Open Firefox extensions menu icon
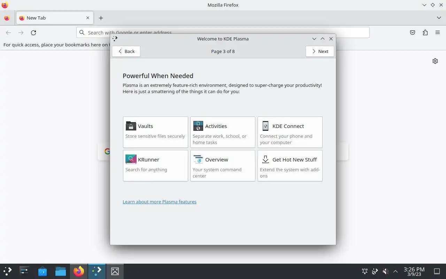Image resolution: width=446 pixels, height=279 pixels. pos(425,32)
